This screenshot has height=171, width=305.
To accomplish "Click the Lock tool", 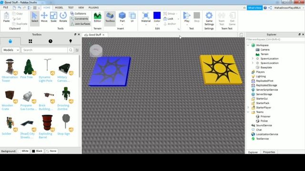I will click(x=168, y=19).
